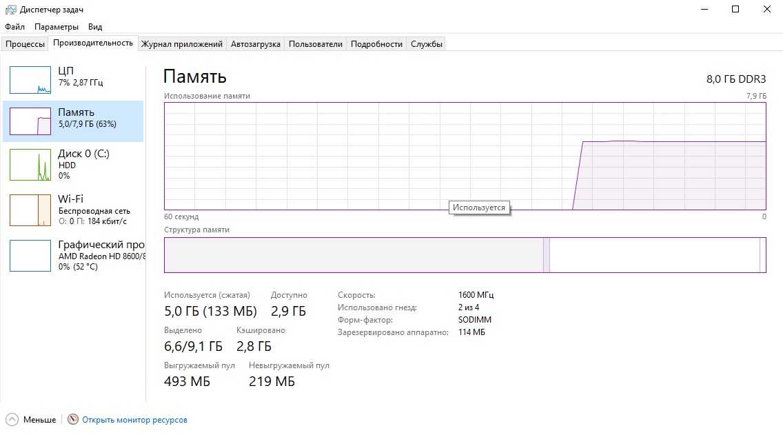This screenshot has width=783, height=435.
Task: Open the Диск 0 (C:) graph thumbnail
Action: (x=30, y=165)
